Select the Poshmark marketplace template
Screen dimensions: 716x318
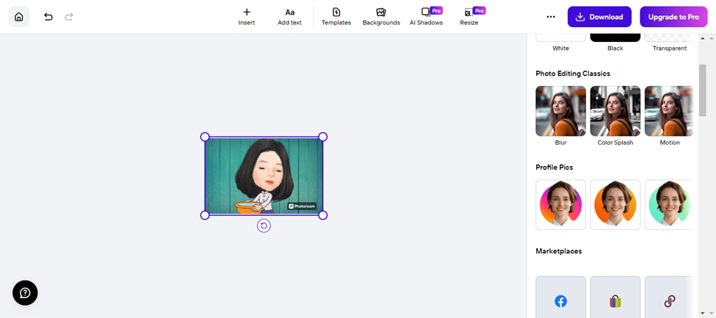pos(670,297)
